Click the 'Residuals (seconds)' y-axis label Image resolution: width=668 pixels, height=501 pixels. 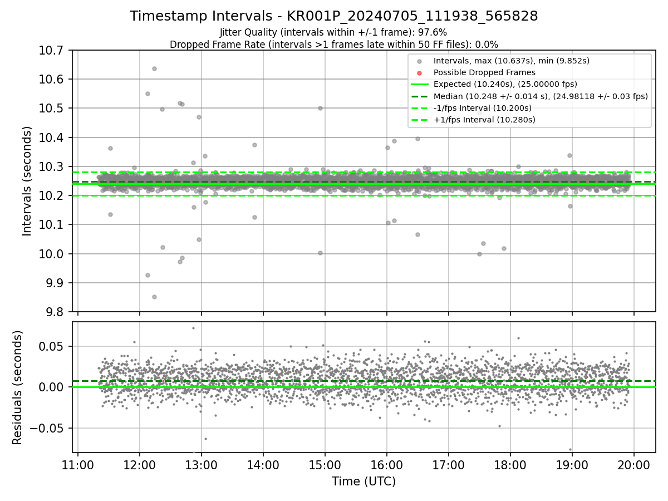18,387
